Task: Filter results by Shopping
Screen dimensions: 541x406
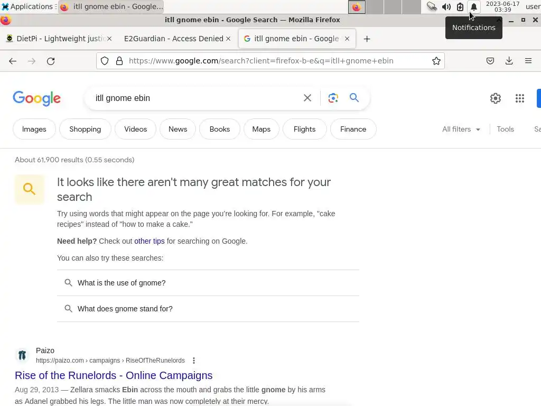Action: click(85, 129)
